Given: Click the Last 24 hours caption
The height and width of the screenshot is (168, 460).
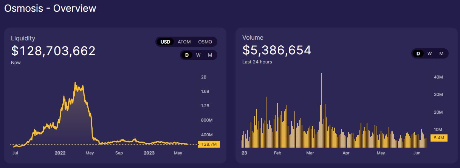Looking at the screenshot, I should pyautogui.click(x=257, y=62).
